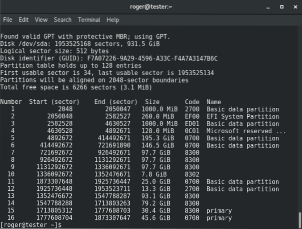Click the 45.6 GiB size value
The height and width of the screenshot is (229, 302).
tap(156, 217)
